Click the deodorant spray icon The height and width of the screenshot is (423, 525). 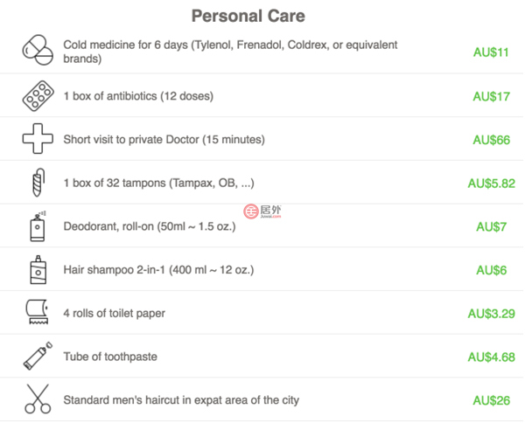point(37,226)
